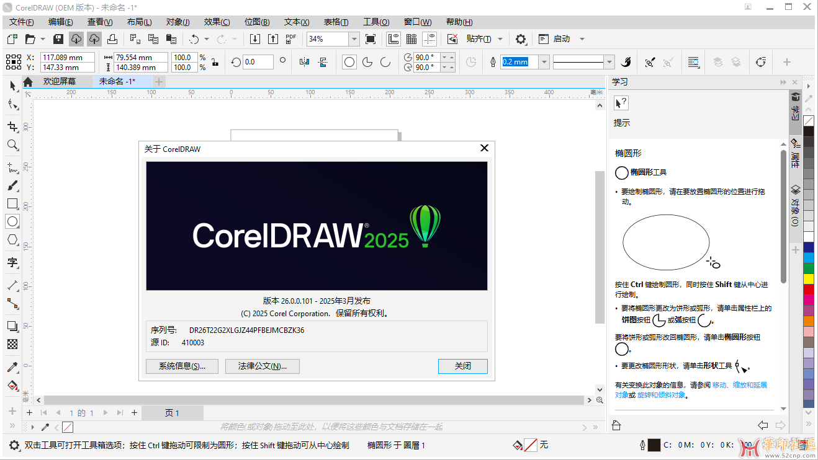The height and width of the screenshot is (460, 818).
Task: Mirror the object horizontally
Action: (304, 62)
